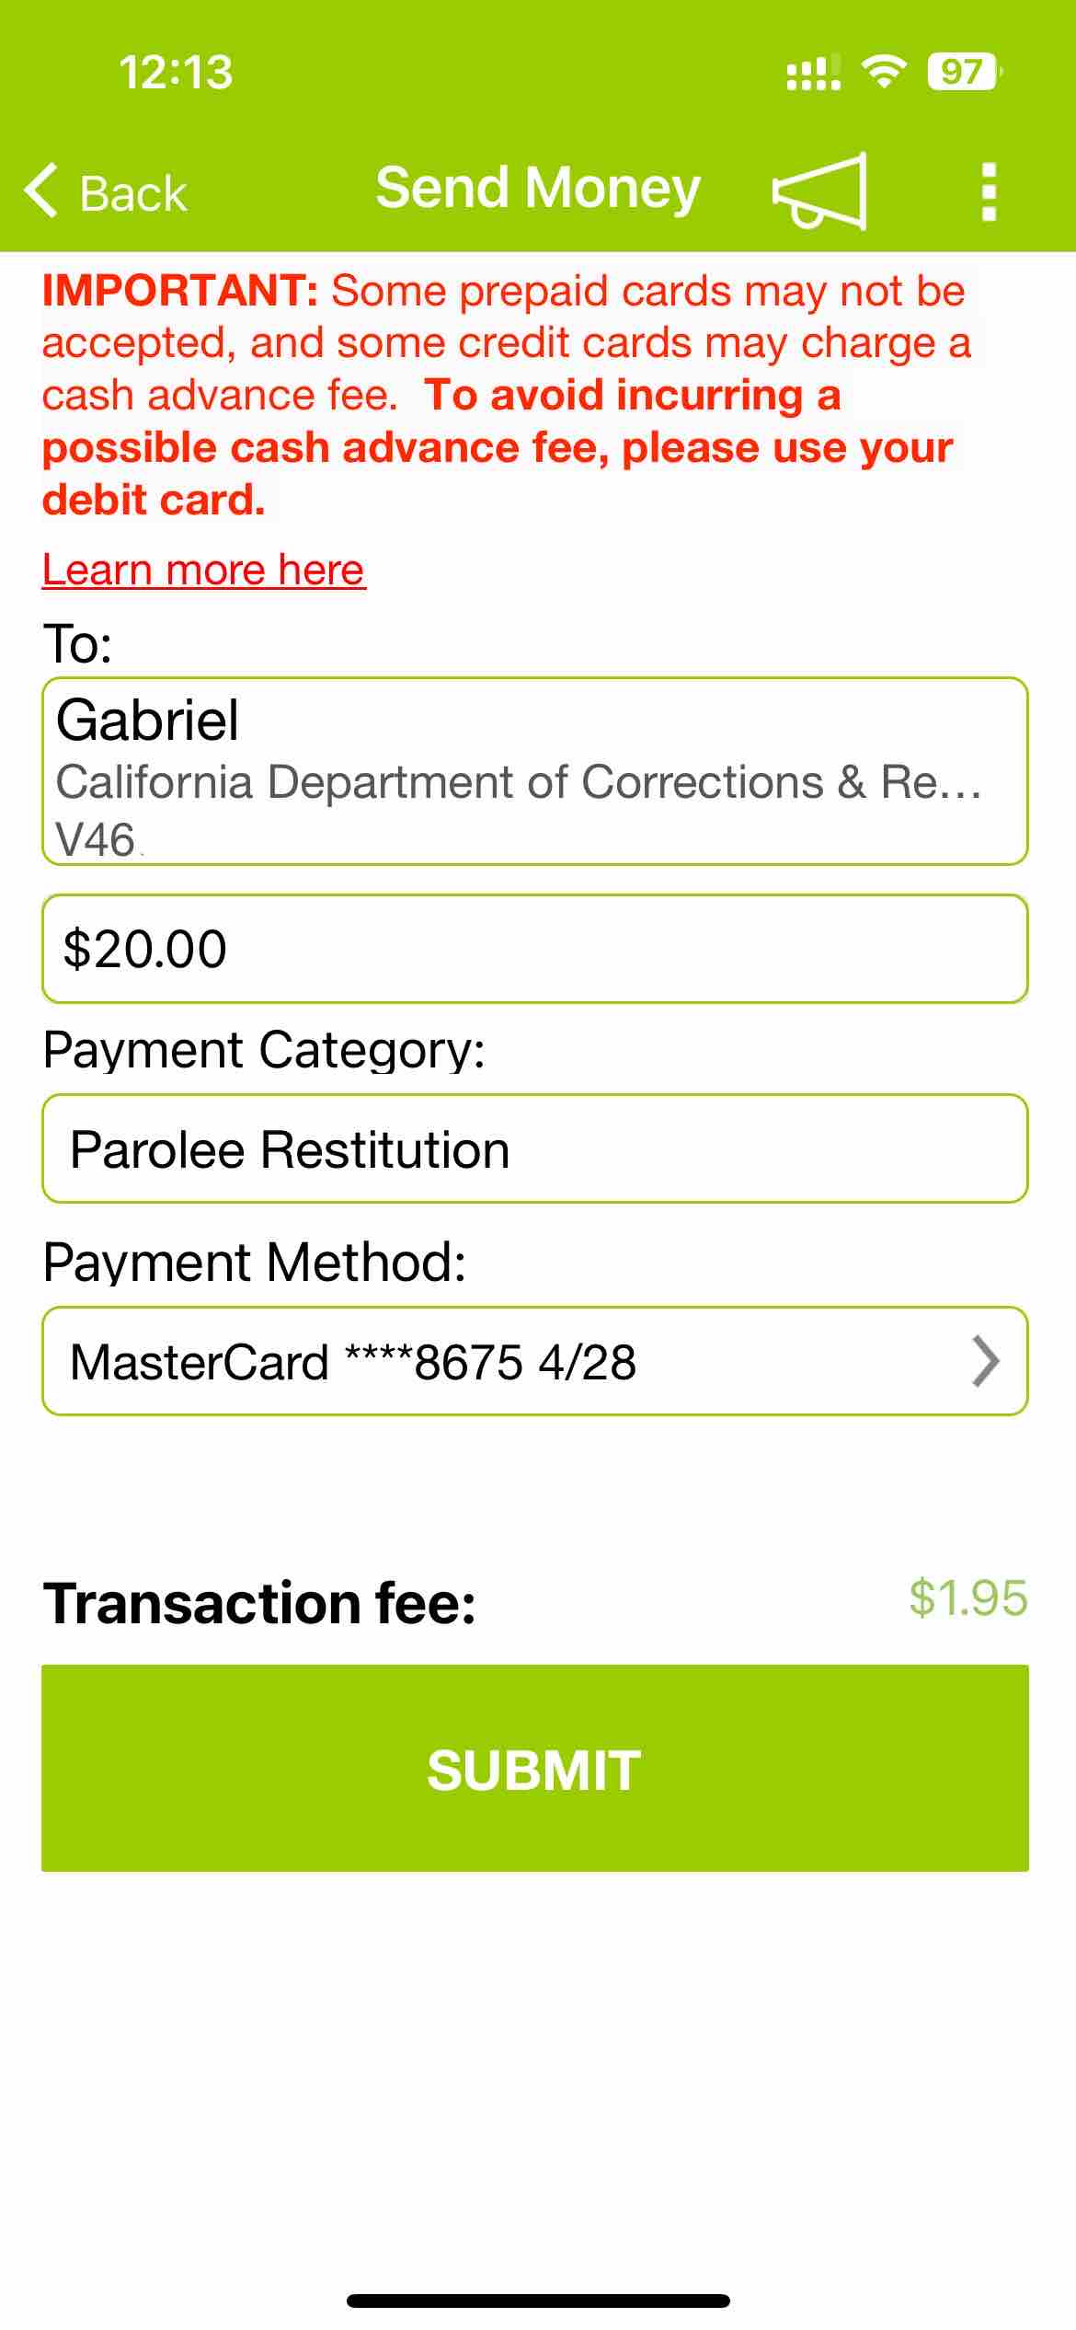Tap the megaphone announcements icon
1076x2330 pixels.
[x=819, y=191]
